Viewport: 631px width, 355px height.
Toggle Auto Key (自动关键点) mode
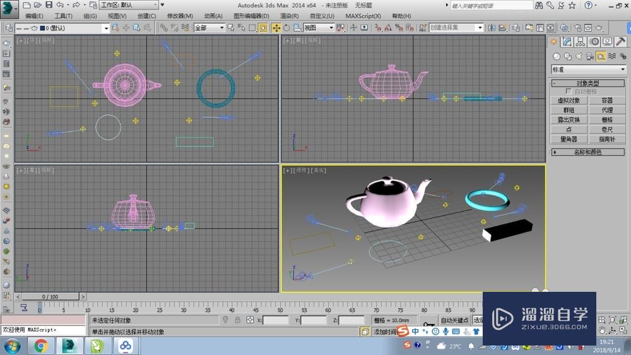tap(454, 320)
